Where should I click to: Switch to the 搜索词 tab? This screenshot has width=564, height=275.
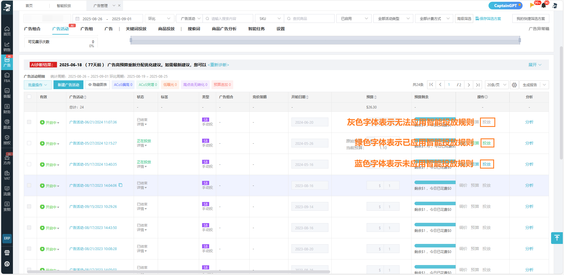[194, 29]
